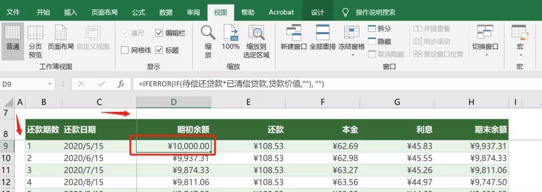Select date cell 2020/6/15

click(x=99, y=158)
